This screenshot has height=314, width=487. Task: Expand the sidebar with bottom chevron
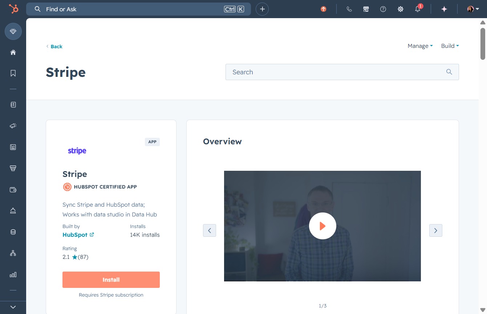(x=13, y=307)
